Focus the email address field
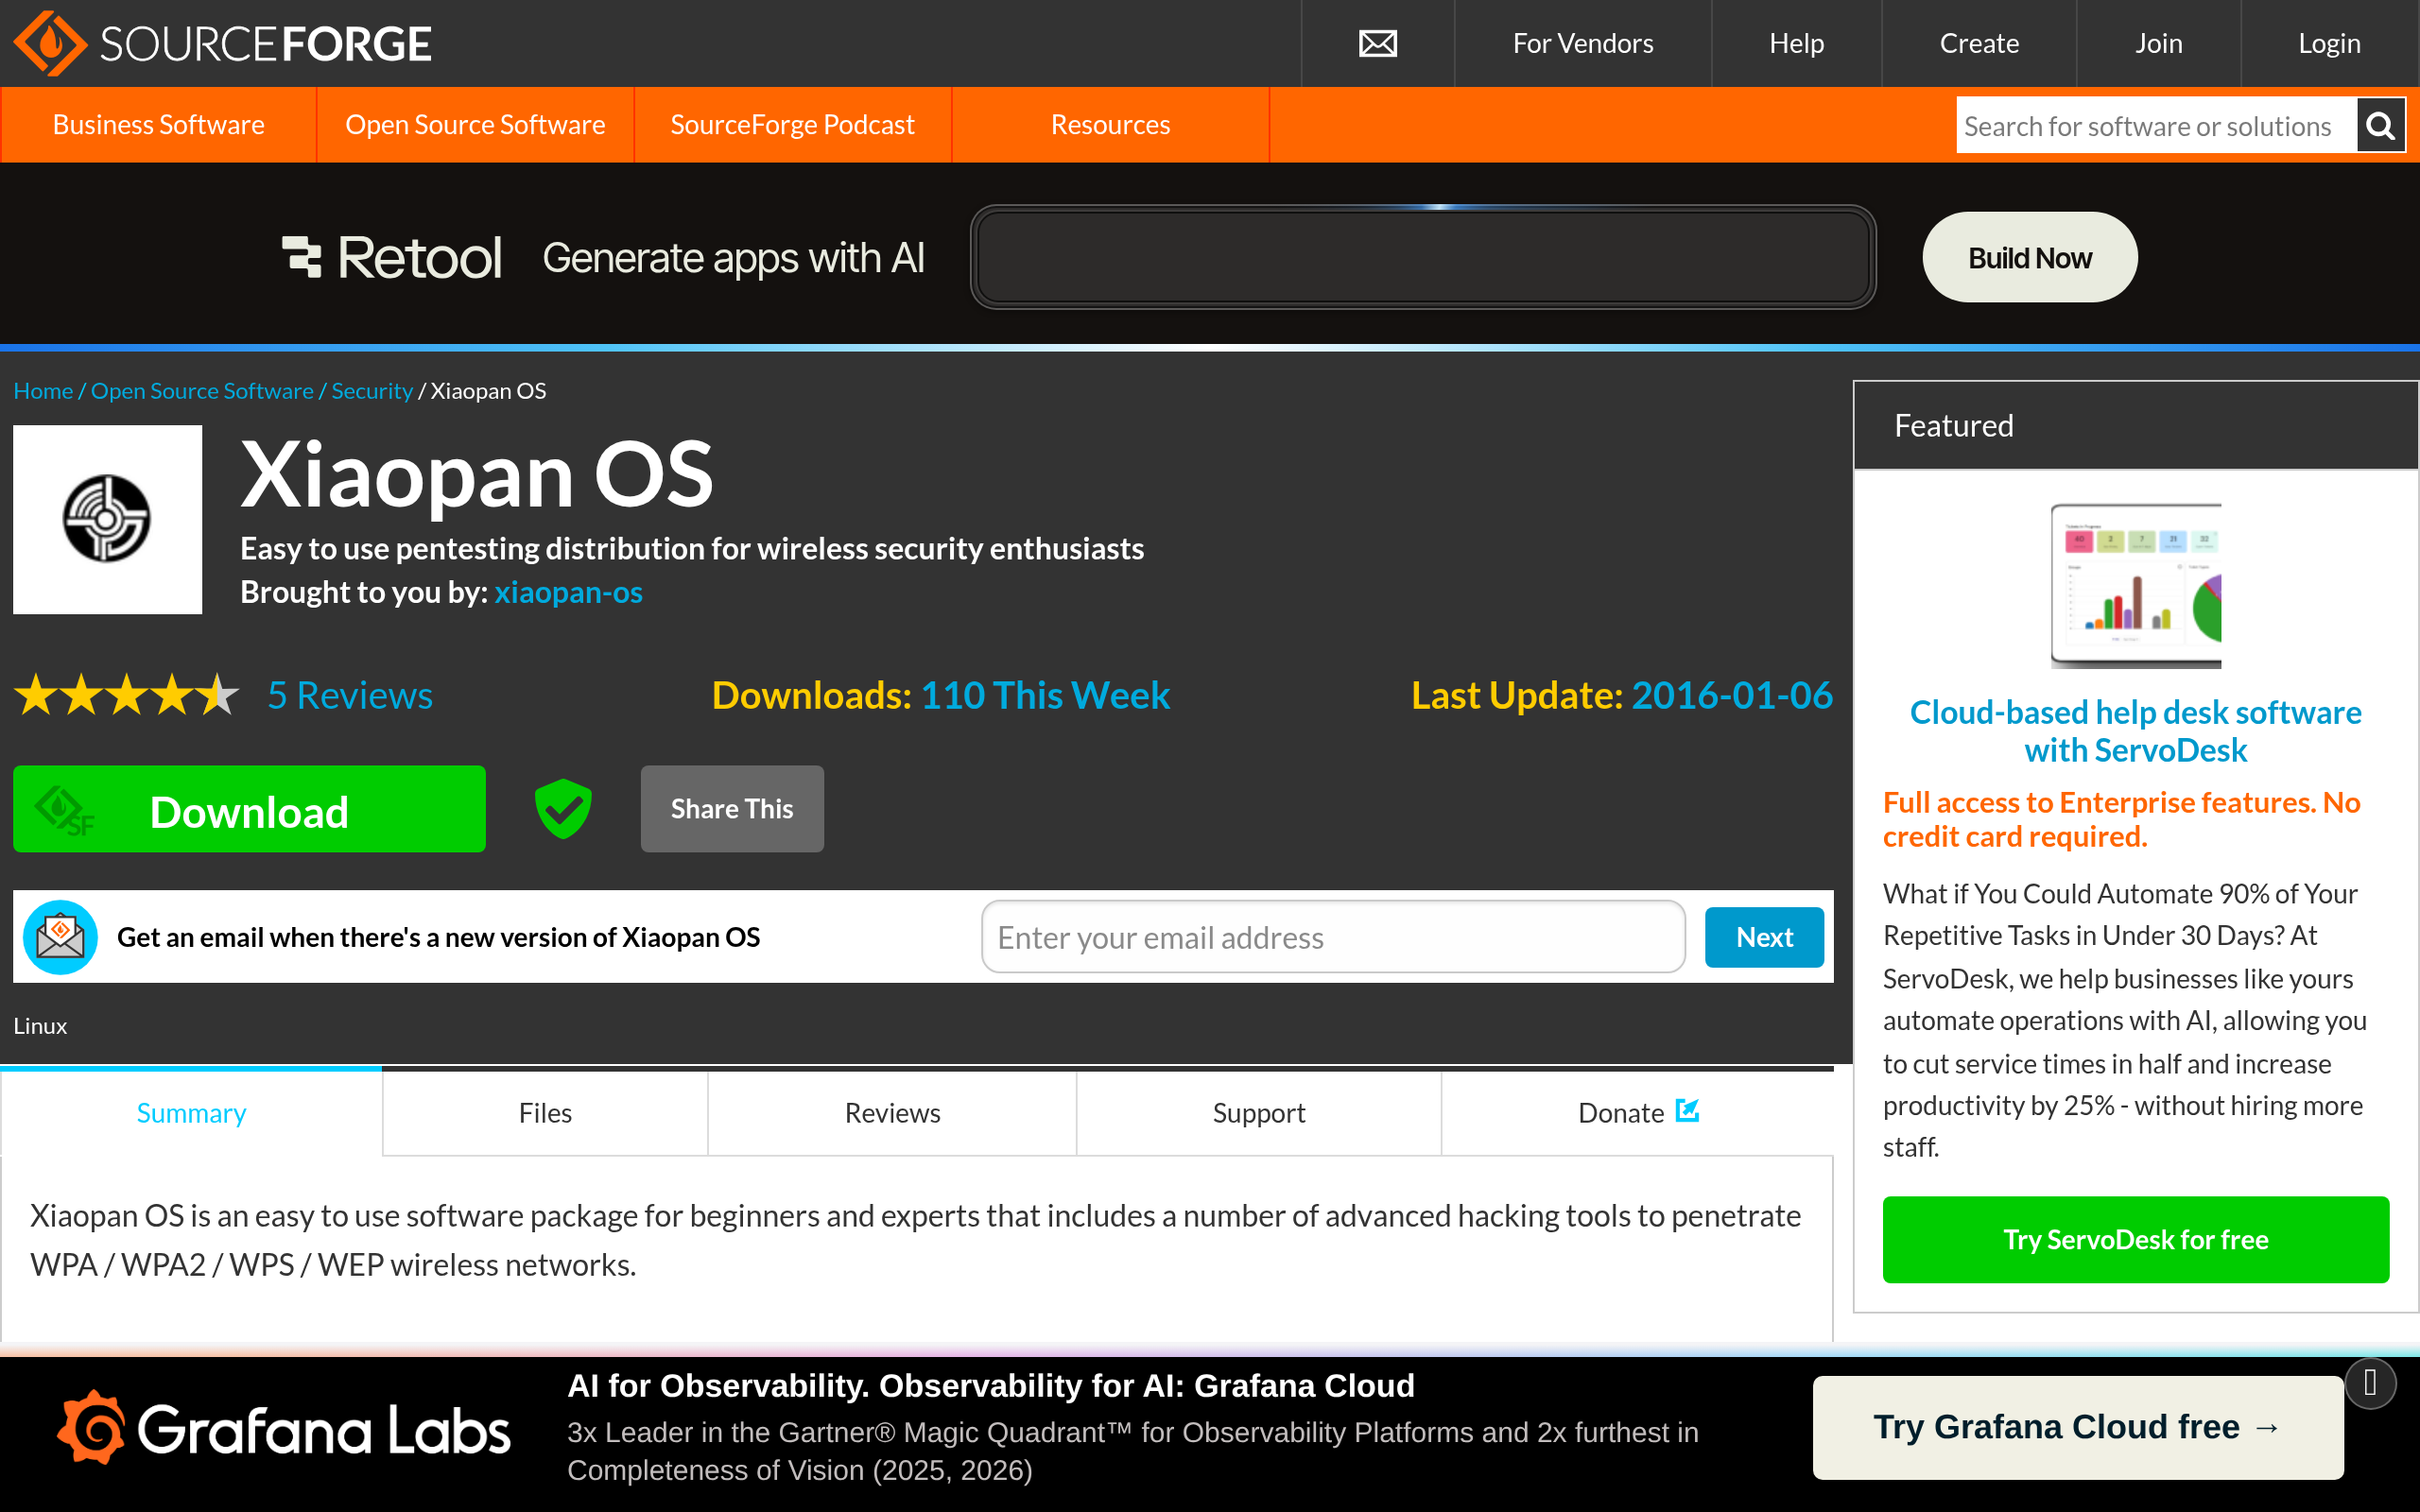 tap(1333, 937)
